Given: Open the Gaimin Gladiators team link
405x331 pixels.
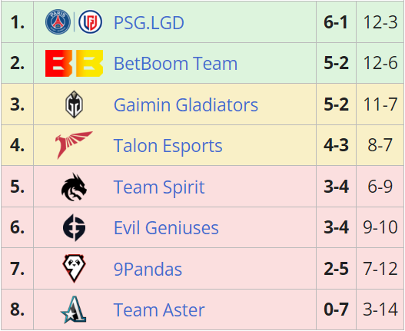Looking at the screenshot, I should (x=186, y=104).
